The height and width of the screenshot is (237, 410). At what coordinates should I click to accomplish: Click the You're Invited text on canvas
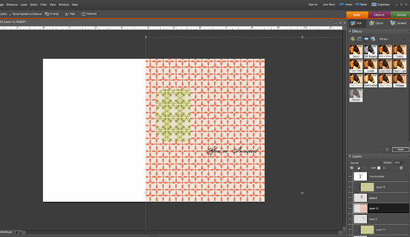(x=233, y=151)
